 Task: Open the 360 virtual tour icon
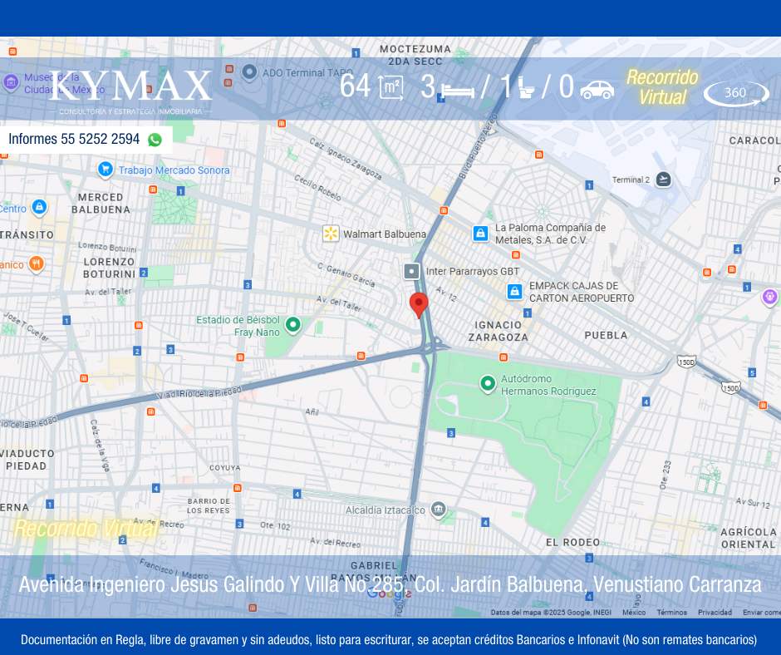tap(736, 93)
